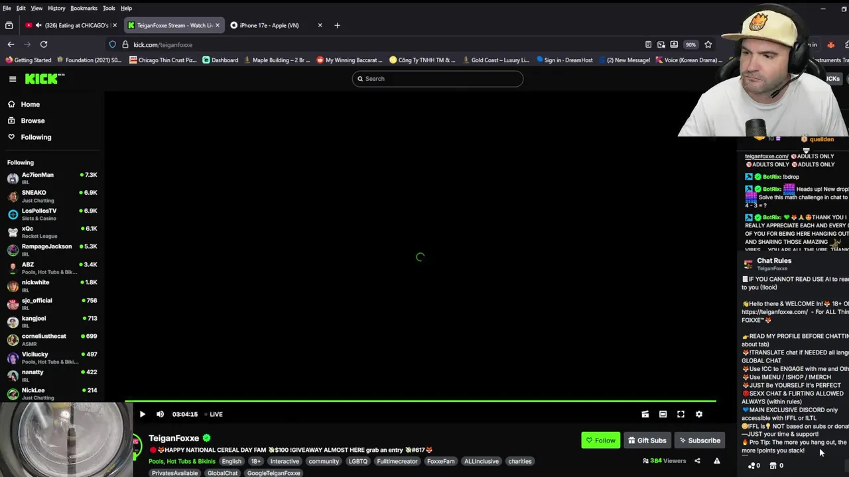This screenshot has width=849, height=477.
Task: Focus the Kick search box
Action: 438,79
